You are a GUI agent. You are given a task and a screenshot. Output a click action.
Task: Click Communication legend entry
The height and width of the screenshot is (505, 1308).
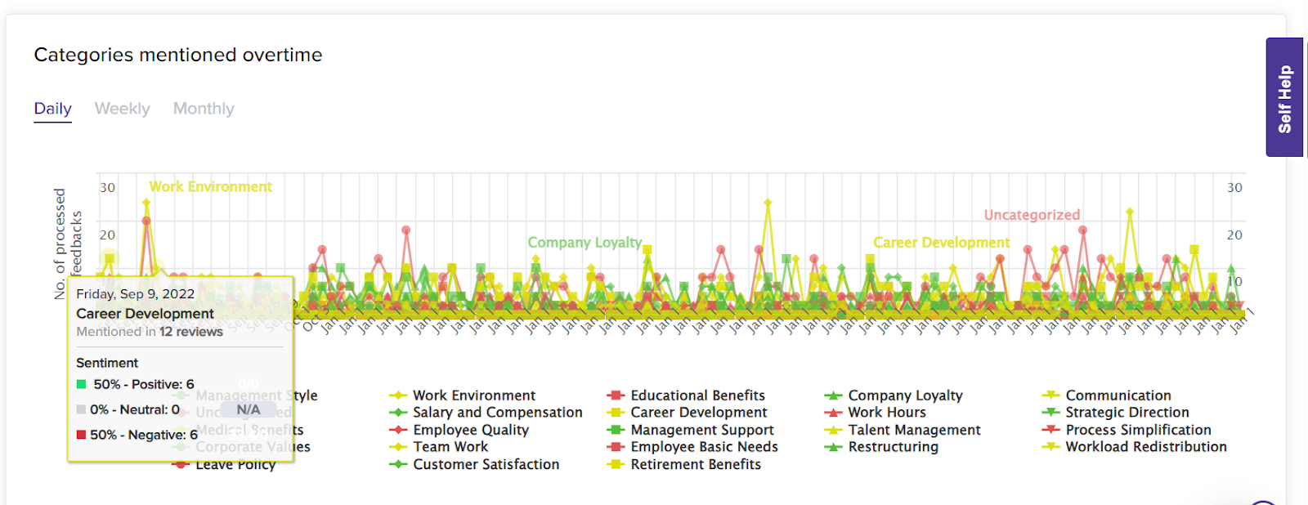[x=1118, y=396]
